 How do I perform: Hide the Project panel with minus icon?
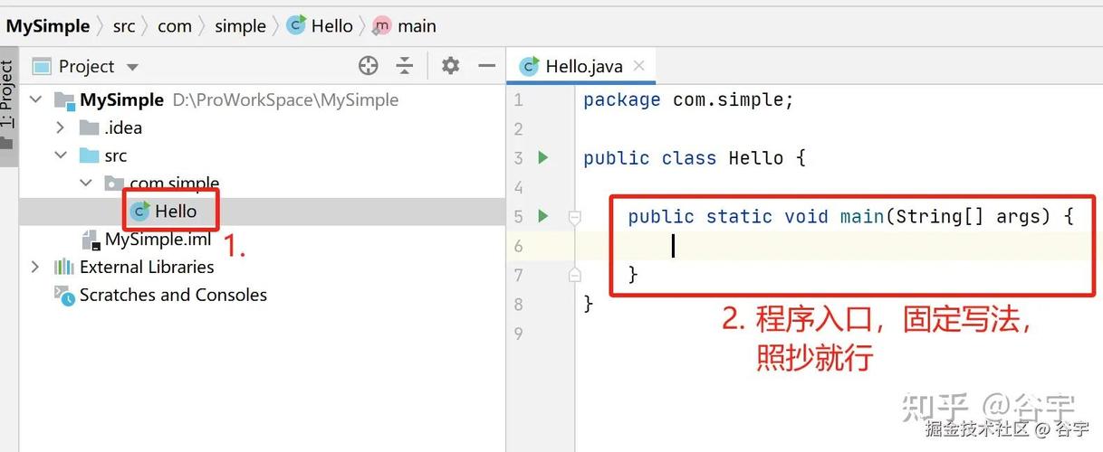(x=487, y=66)
